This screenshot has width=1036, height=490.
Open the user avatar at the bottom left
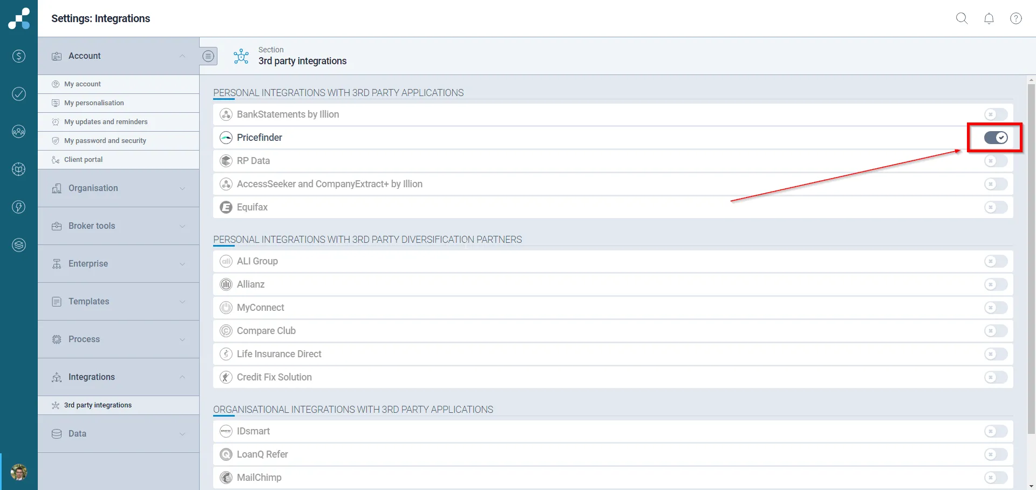point(19,472)
